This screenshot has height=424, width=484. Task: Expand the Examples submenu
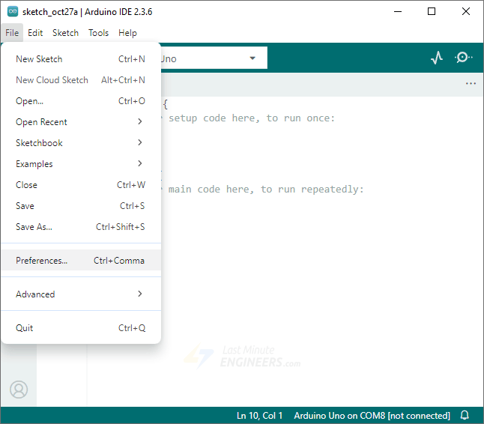coord(81,164)
